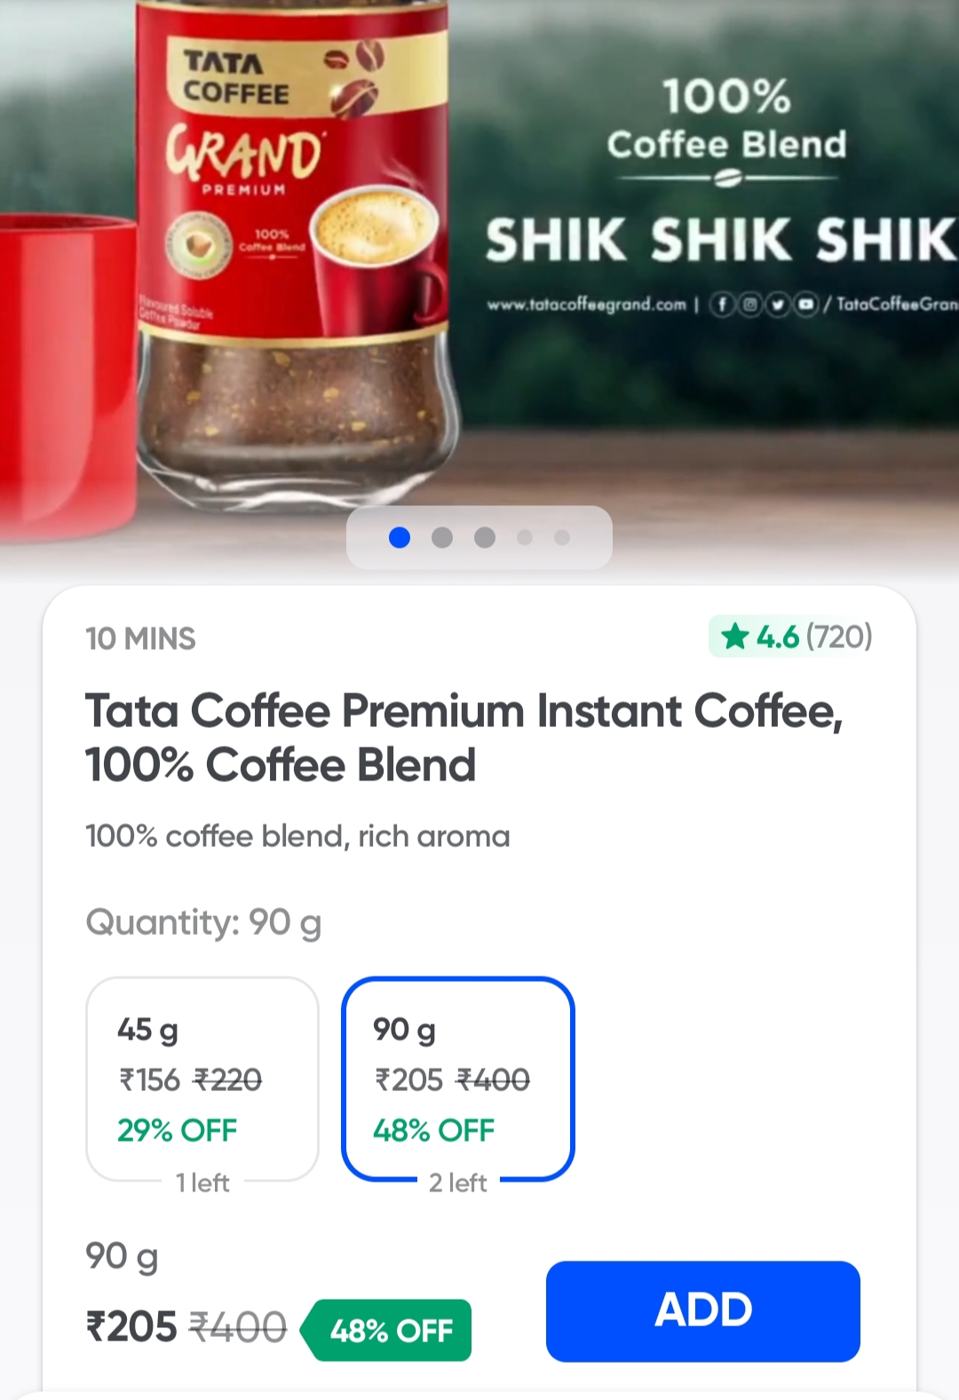Jump to fourth carousel dot
The image size is (959, 1400).
[525, 537]
